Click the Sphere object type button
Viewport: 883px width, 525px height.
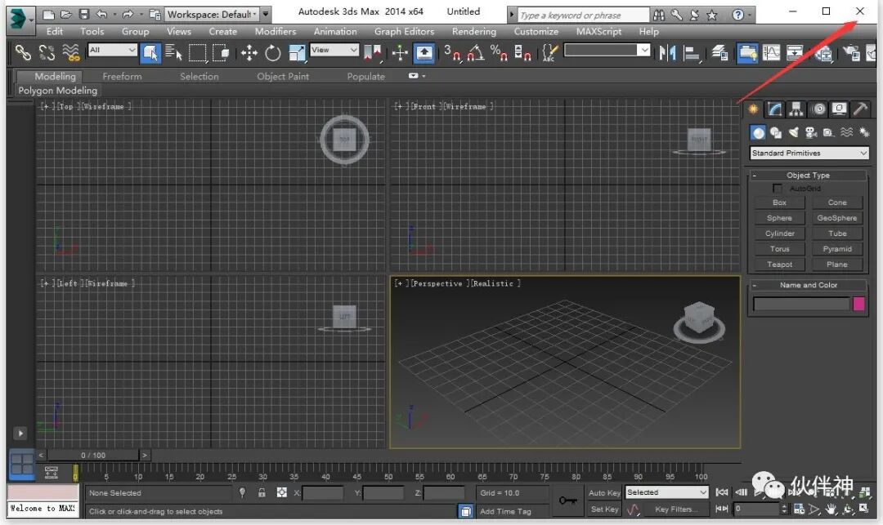(779, 218)
